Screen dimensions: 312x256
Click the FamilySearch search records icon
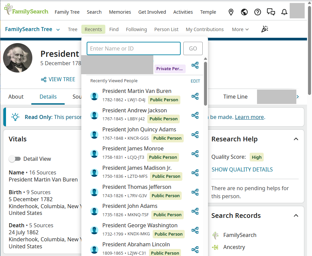point(215,235)
